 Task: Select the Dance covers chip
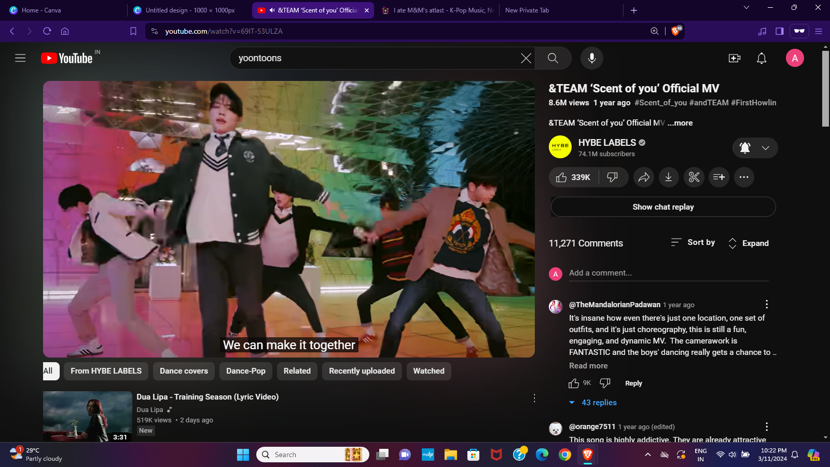tap(184, 371)
